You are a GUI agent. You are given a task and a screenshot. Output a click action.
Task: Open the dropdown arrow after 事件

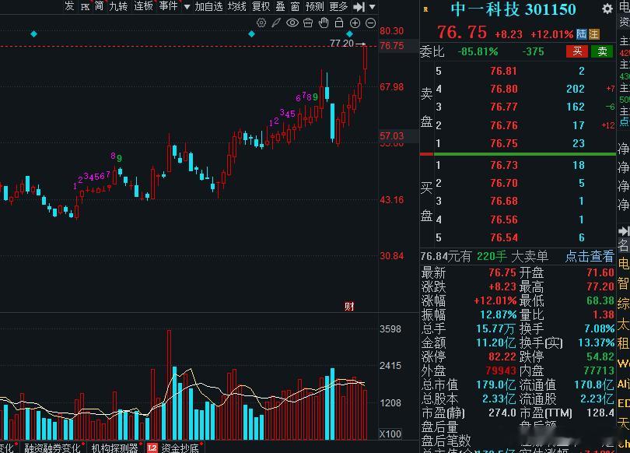pos(187,7)
